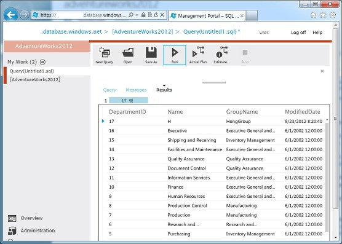Click the page scrollbar down arrow
This screenshot has height=244, width=342.
(335, 238)
